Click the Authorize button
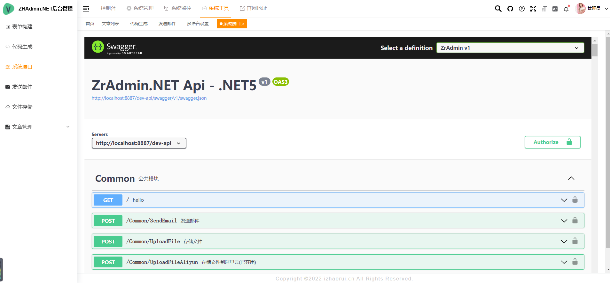This screenshot has width=610, height=283. [552, 142]
